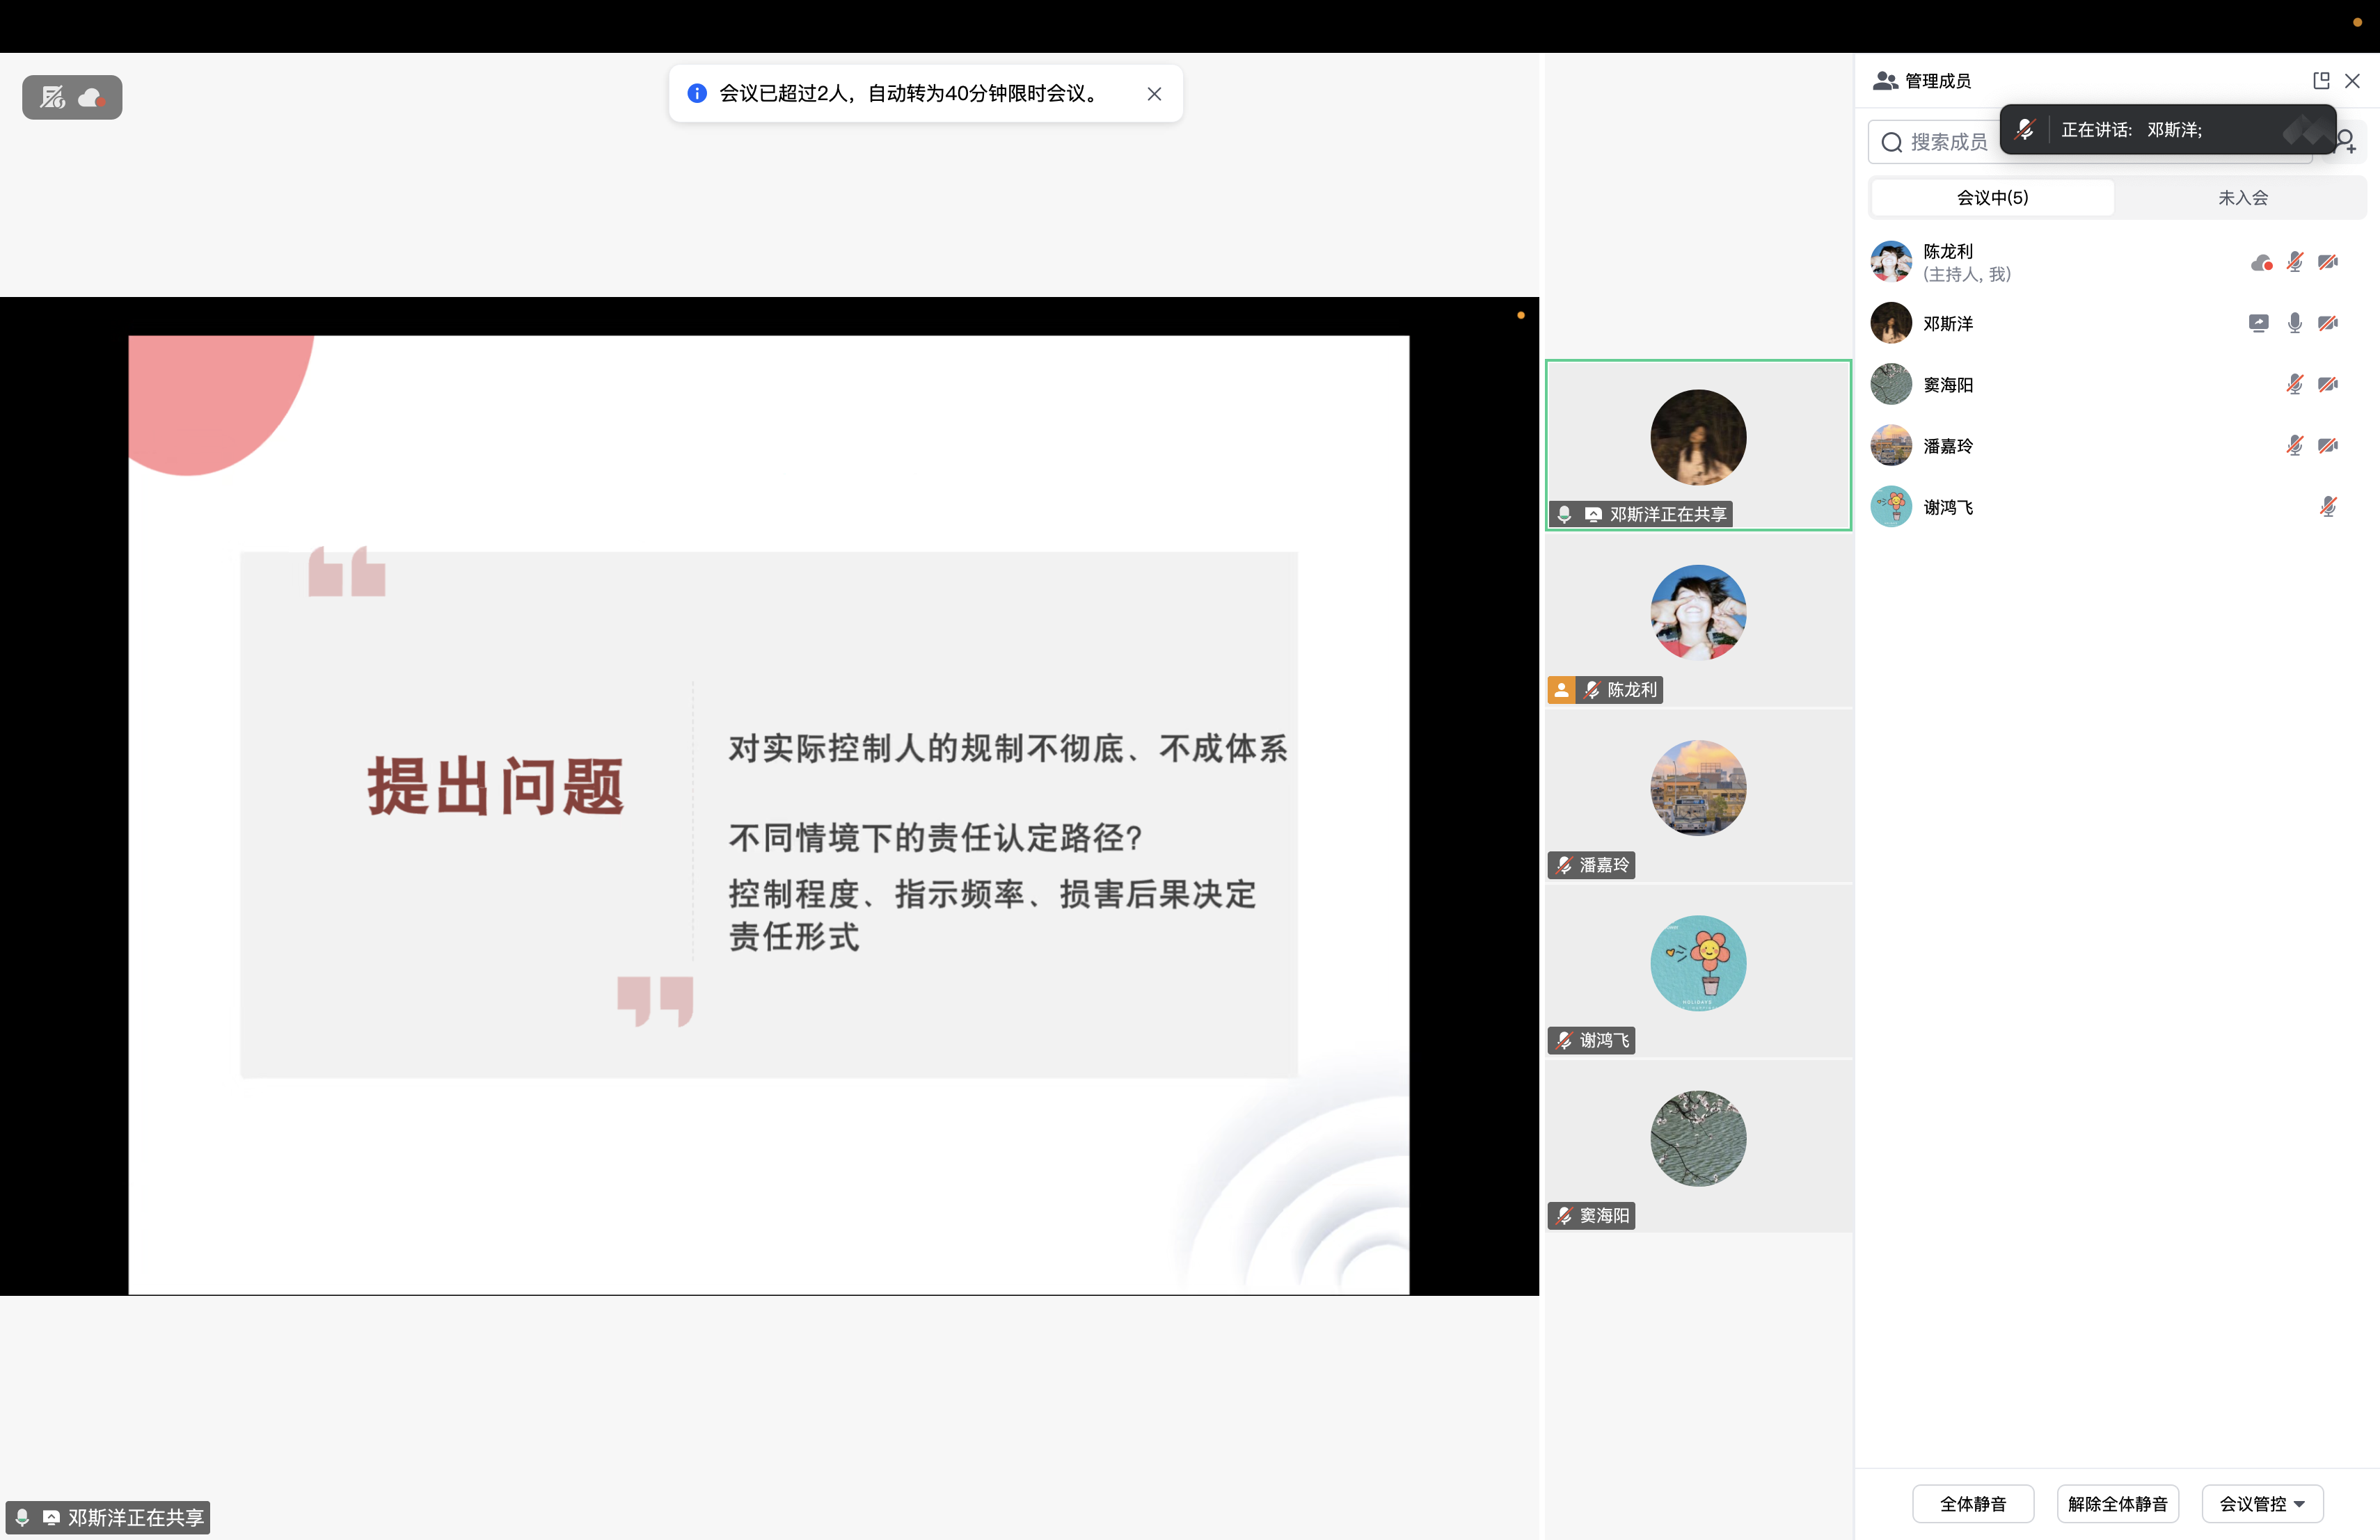This screenshot has height=1540, width=2380.
Task: Toggle 潘嘉玲's microphone in member list
Action: pyautogui.click(x=2295, y=446)
